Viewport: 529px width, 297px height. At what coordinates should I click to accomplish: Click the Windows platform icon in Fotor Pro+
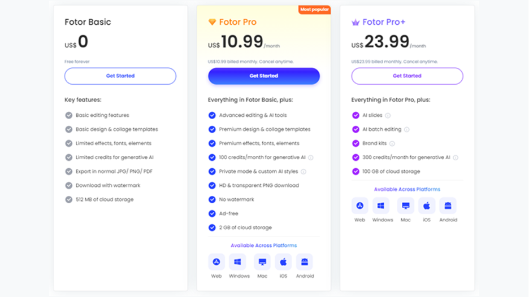(x=381, y=206)
